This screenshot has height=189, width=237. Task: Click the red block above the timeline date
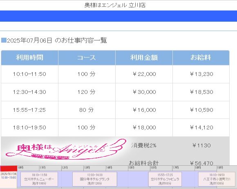9,169
